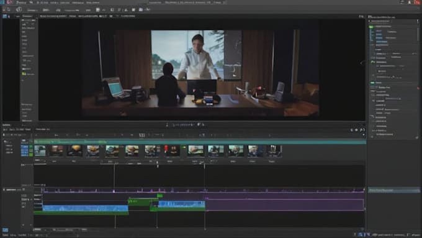Click the red application icon in the title bar
This screenshot has width=422, height=238.
point(9,2)
